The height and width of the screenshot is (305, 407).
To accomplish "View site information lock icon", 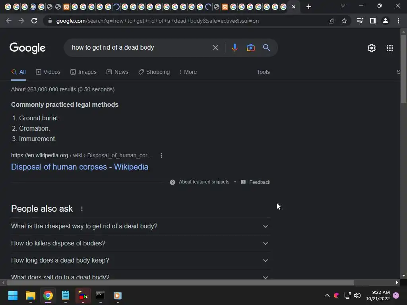I will click(50, 21).
